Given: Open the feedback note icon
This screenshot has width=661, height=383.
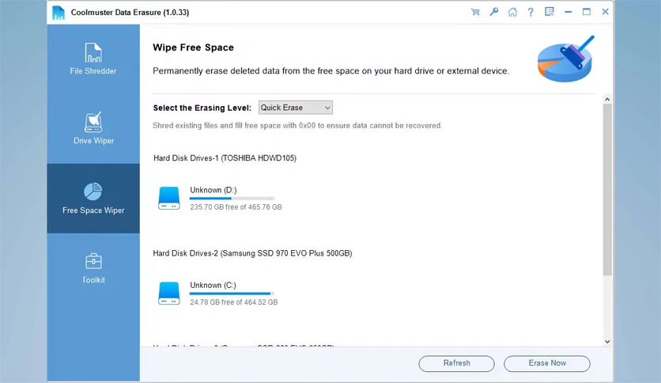Looking at the screenshot, I should [x=549, y=12].
